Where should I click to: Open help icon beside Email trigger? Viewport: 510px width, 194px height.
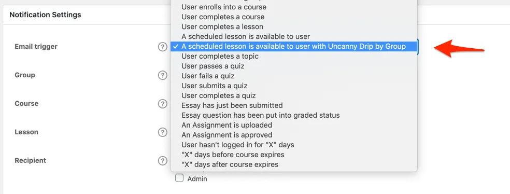162,47
